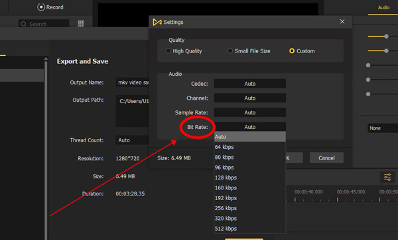Viewport: 398px width, 240px height.
Task: Click timeline marker 00:00:45.000
Action: (351, 192)
